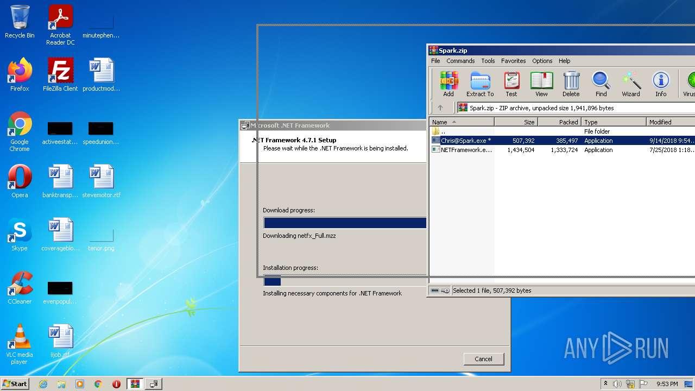Open the Tools menu

point(488,61)
